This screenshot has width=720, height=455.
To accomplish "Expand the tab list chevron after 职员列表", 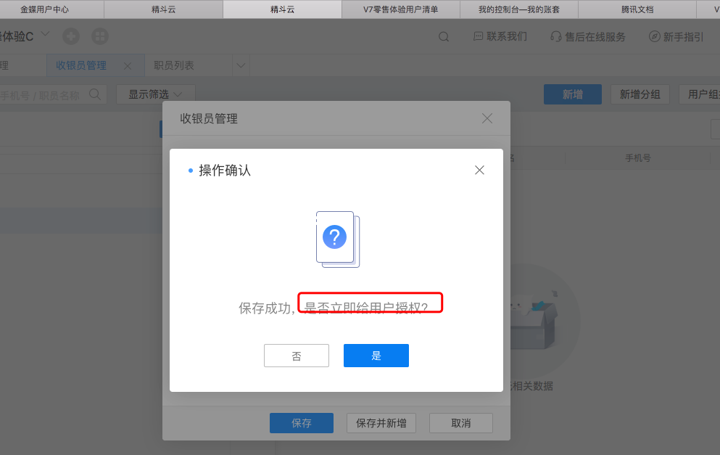I will (241, 65).
